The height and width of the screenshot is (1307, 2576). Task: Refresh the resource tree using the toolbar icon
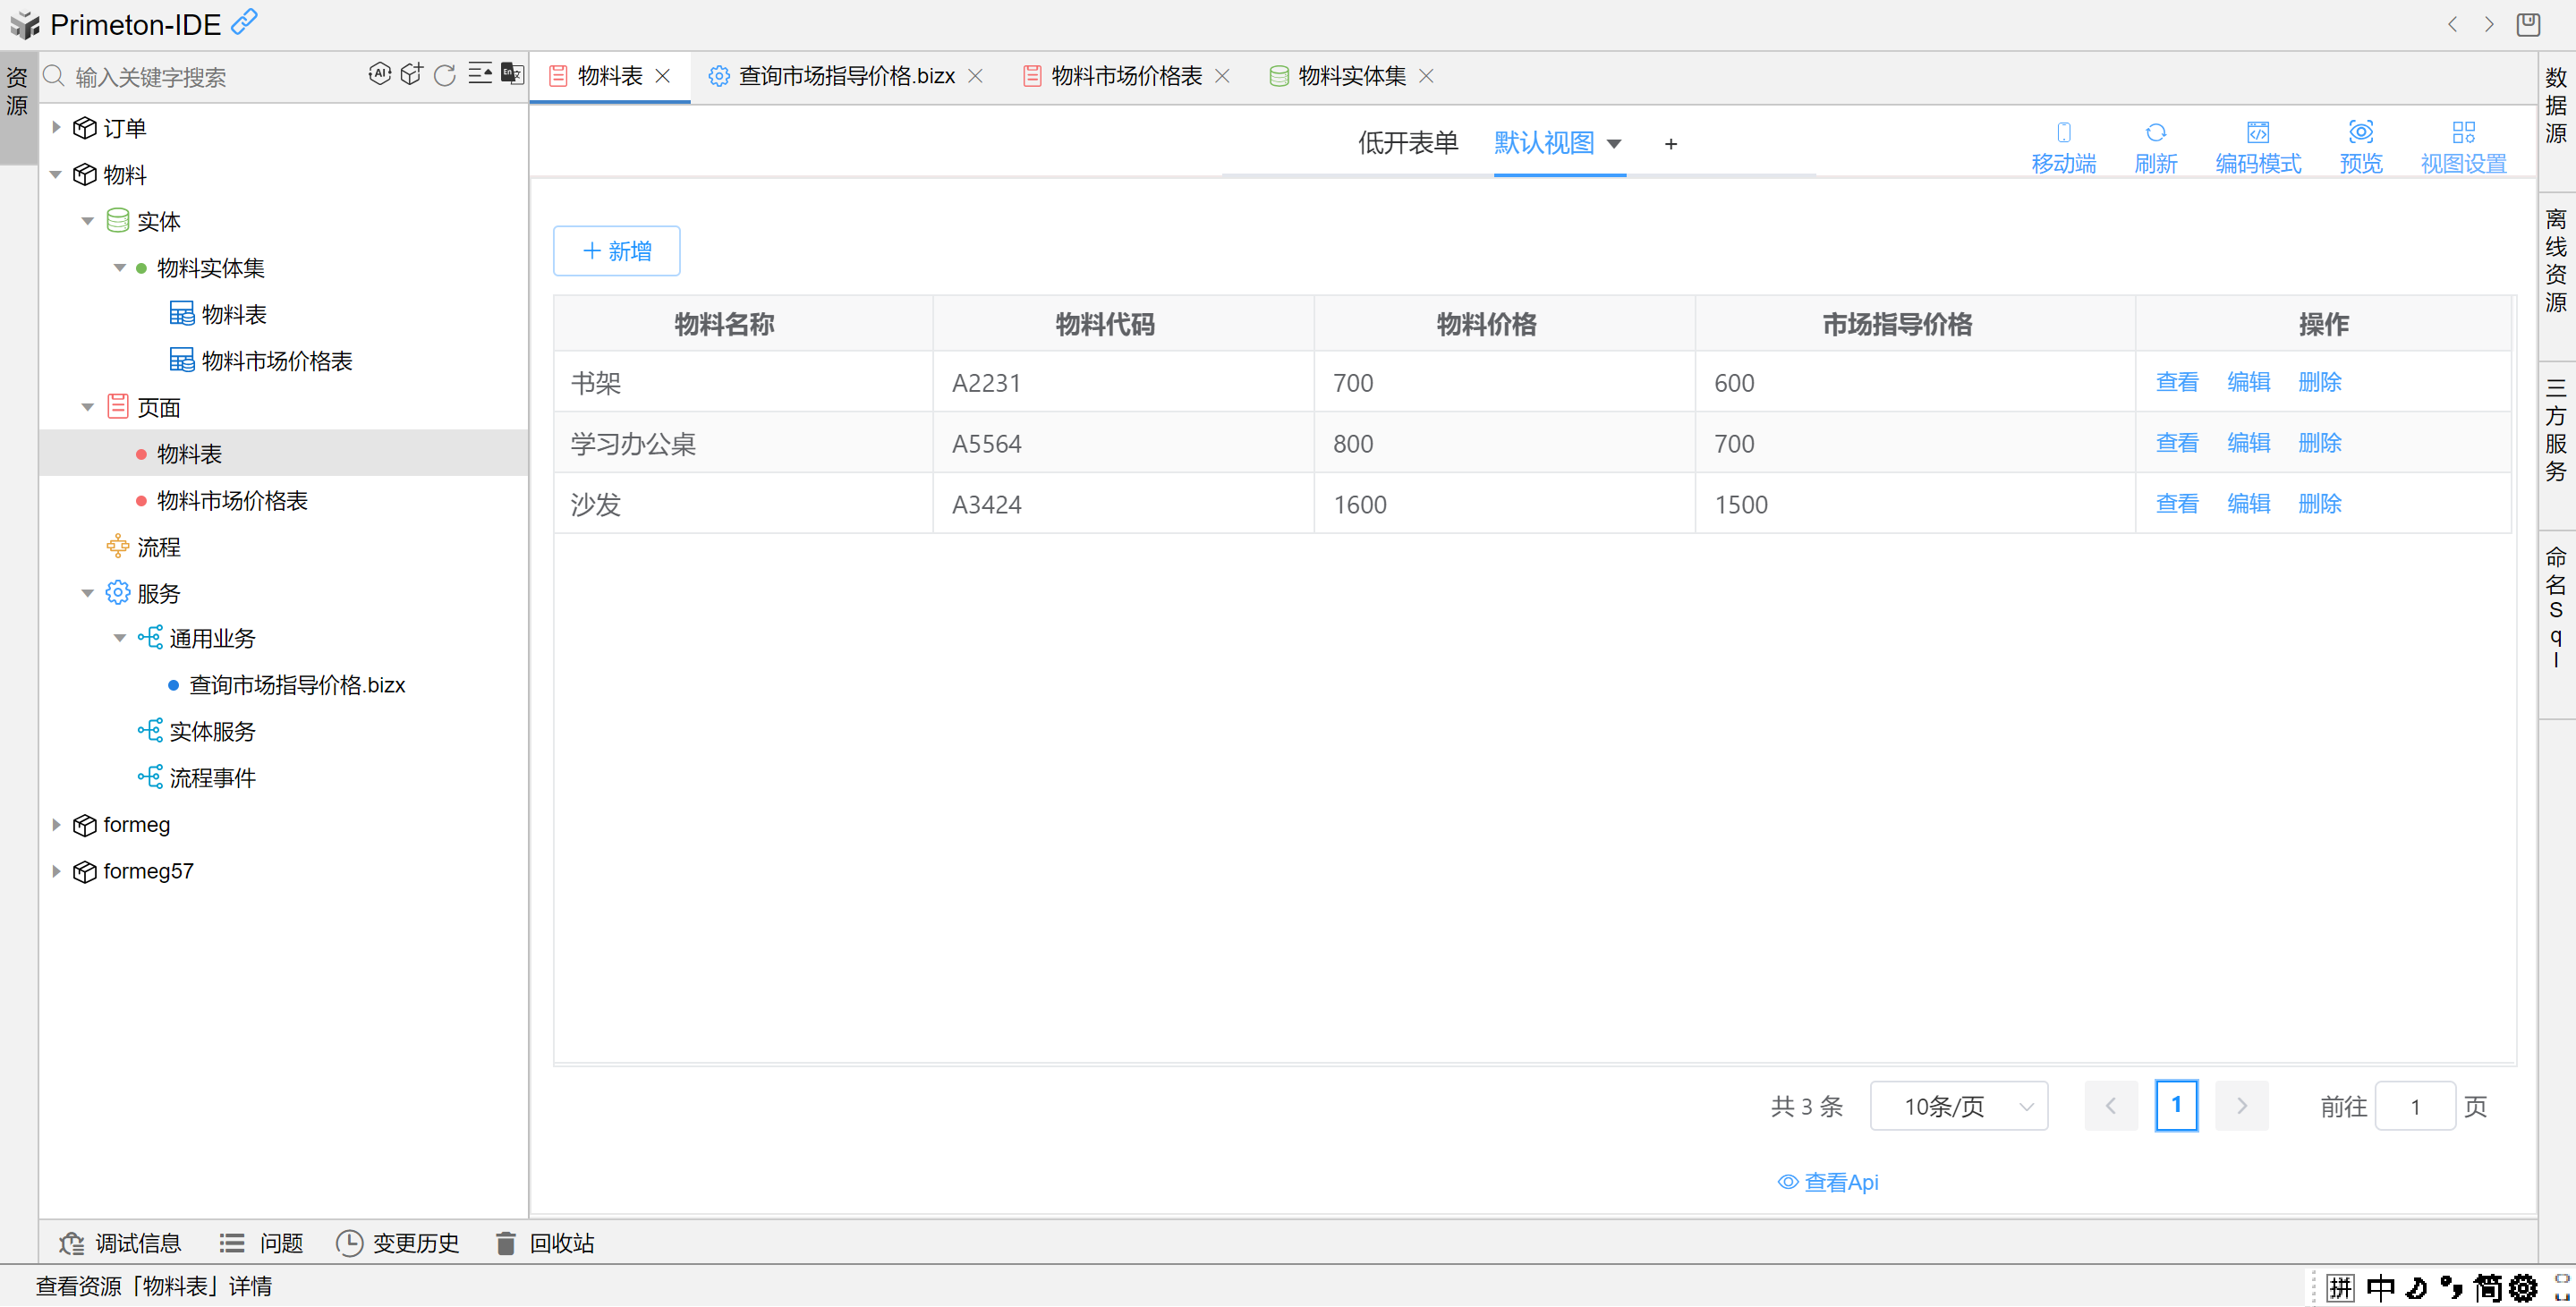(x=445, y=75)
